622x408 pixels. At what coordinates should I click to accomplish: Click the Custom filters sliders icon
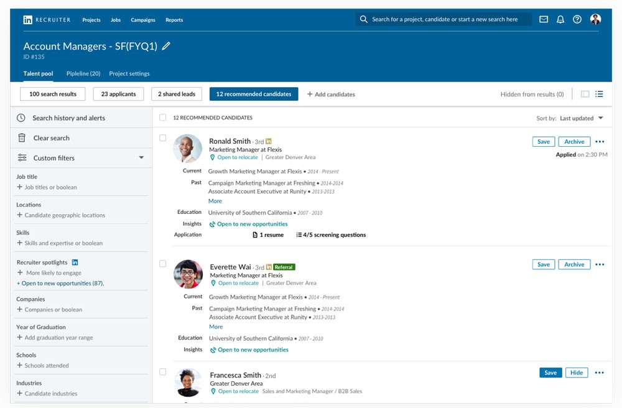click(x=22, y=157)
